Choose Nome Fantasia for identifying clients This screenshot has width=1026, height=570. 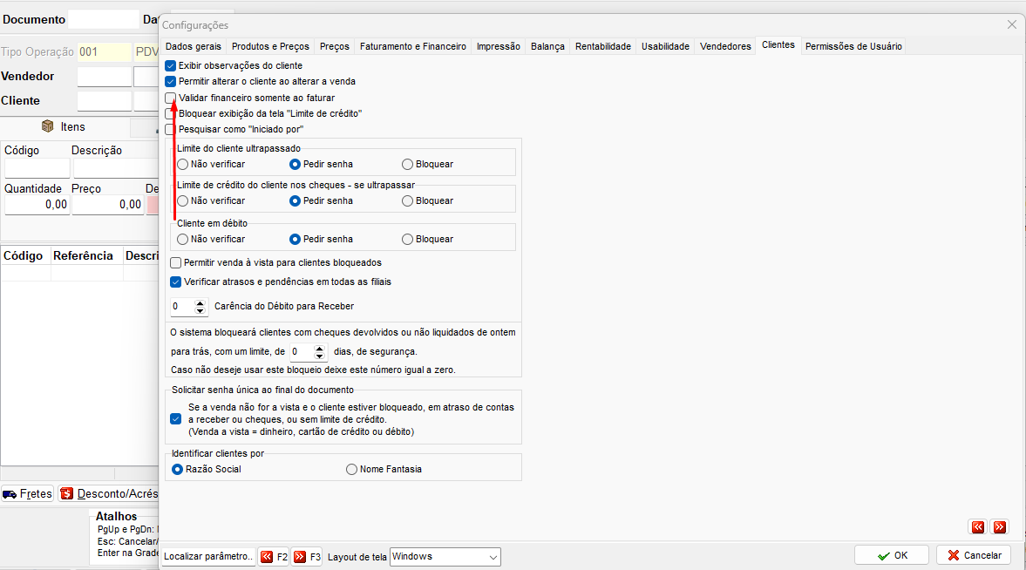click(x=351, y=469)
